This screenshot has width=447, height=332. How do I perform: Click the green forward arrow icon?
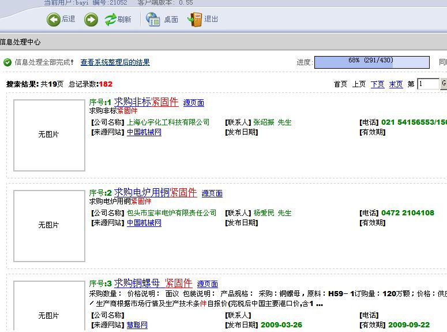coord(91,20)
